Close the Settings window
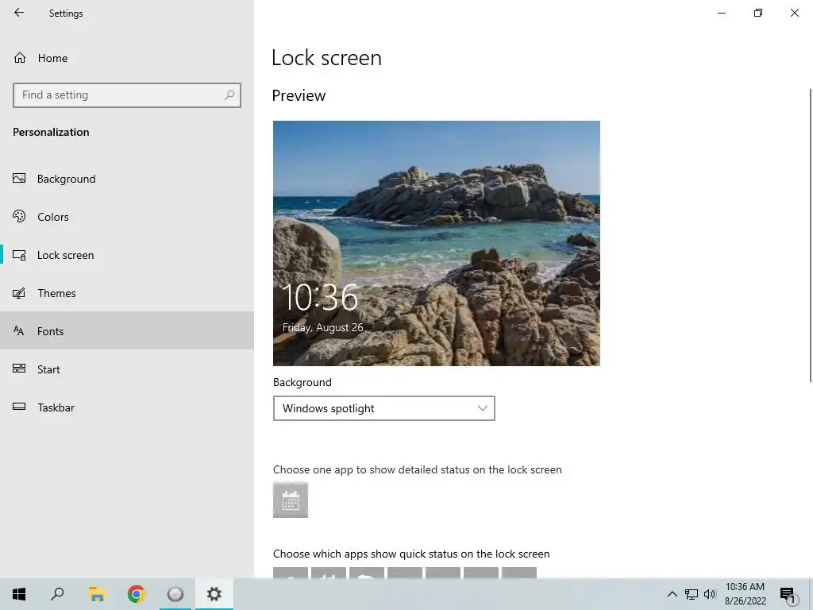The image size is (813, 610). 794,13
